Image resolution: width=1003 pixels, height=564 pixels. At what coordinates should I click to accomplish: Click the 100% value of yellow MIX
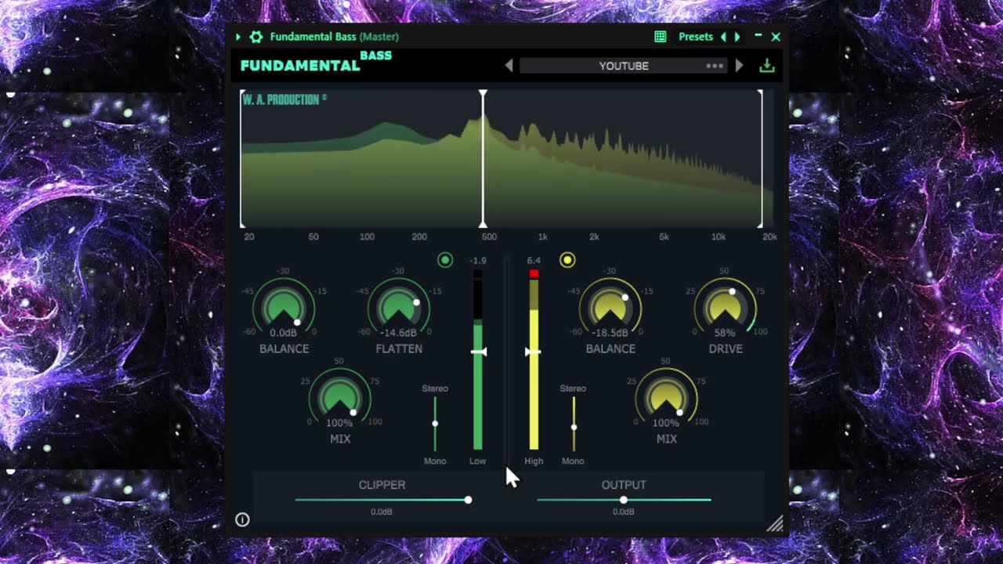point(666,423)
